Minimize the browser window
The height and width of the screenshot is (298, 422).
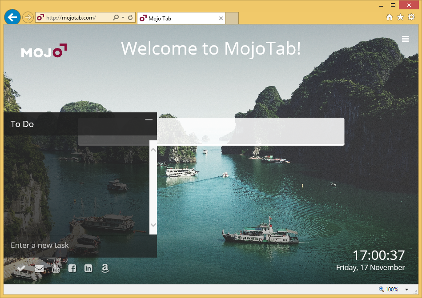coord(381,5)
